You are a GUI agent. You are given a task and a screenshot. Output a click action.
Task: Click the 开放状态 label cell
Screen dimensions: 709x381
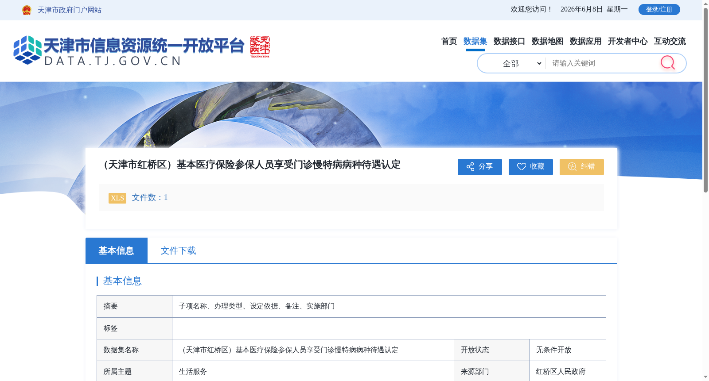[x=491, y=350]
